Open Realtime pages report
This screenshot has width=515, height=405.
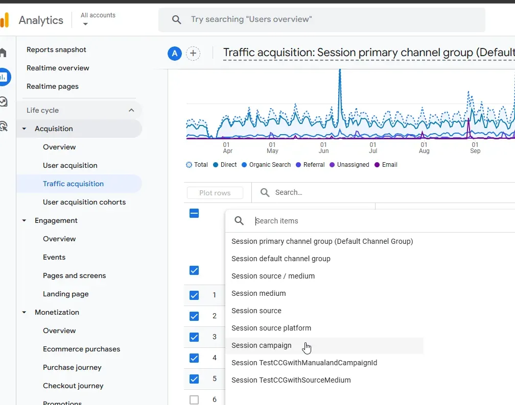click(53, 86)
